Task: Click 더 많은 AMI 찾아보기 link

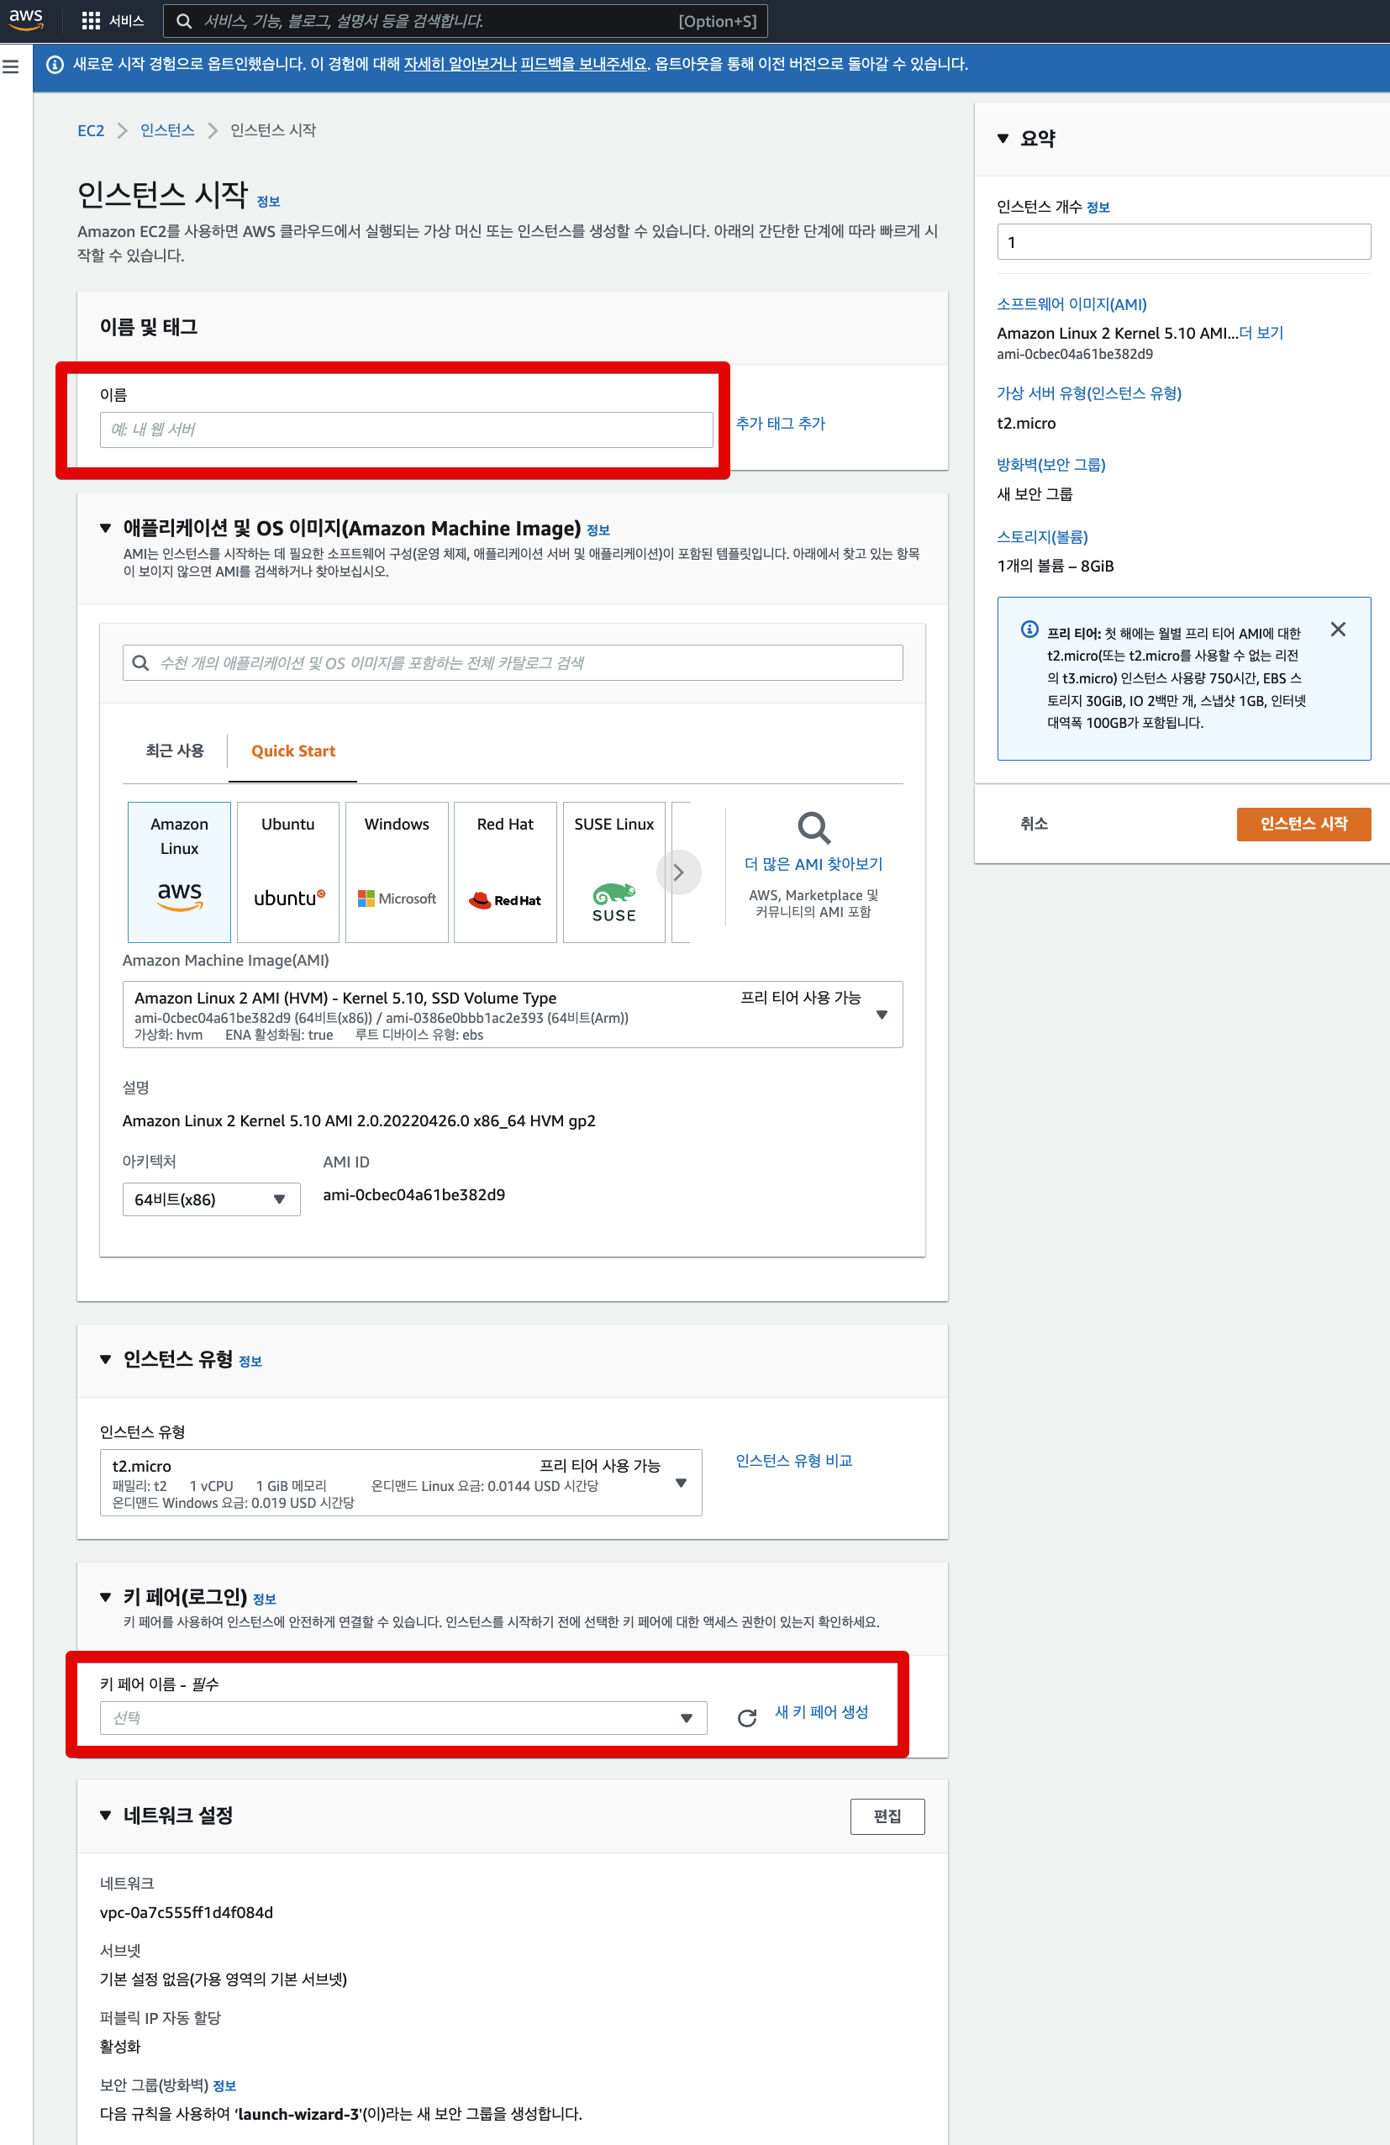Action: 813,863
